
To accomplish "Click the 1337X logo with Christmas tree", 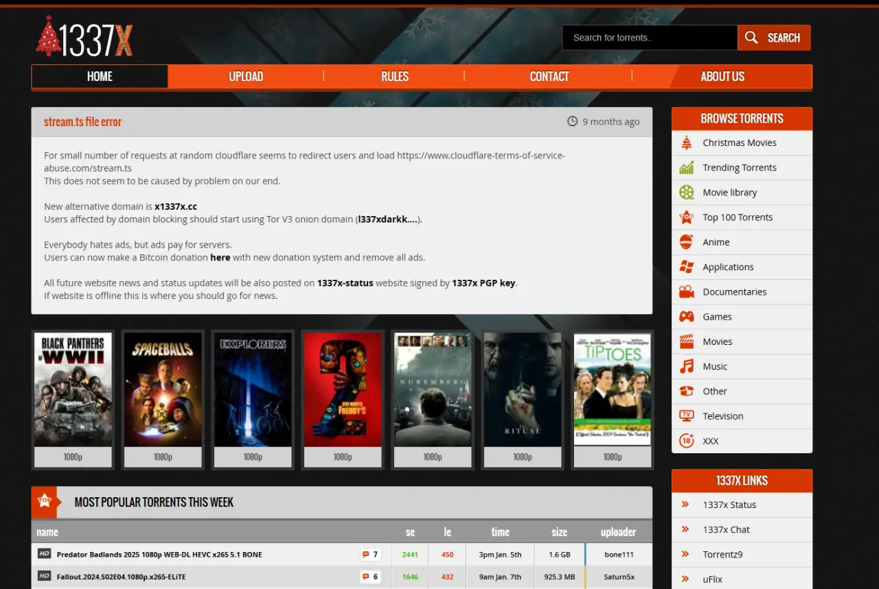I will [x=84, y=36].
